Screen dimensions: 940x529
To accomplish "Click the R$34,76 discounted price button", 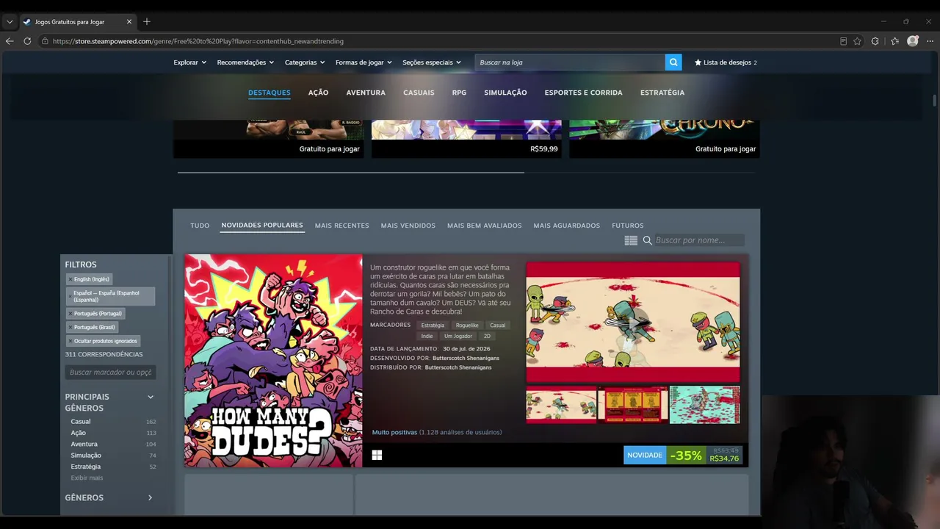I will point(724,456).
